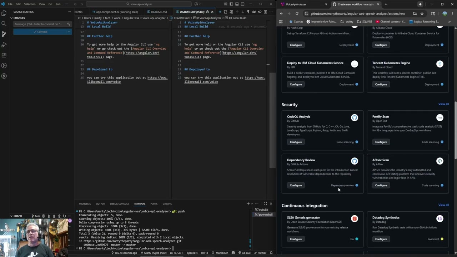Image resolution: width=457 pixels, height=257 pixels.
Task: Click the GitHub URL in Chrome address bar
Action: click(357, 14)
